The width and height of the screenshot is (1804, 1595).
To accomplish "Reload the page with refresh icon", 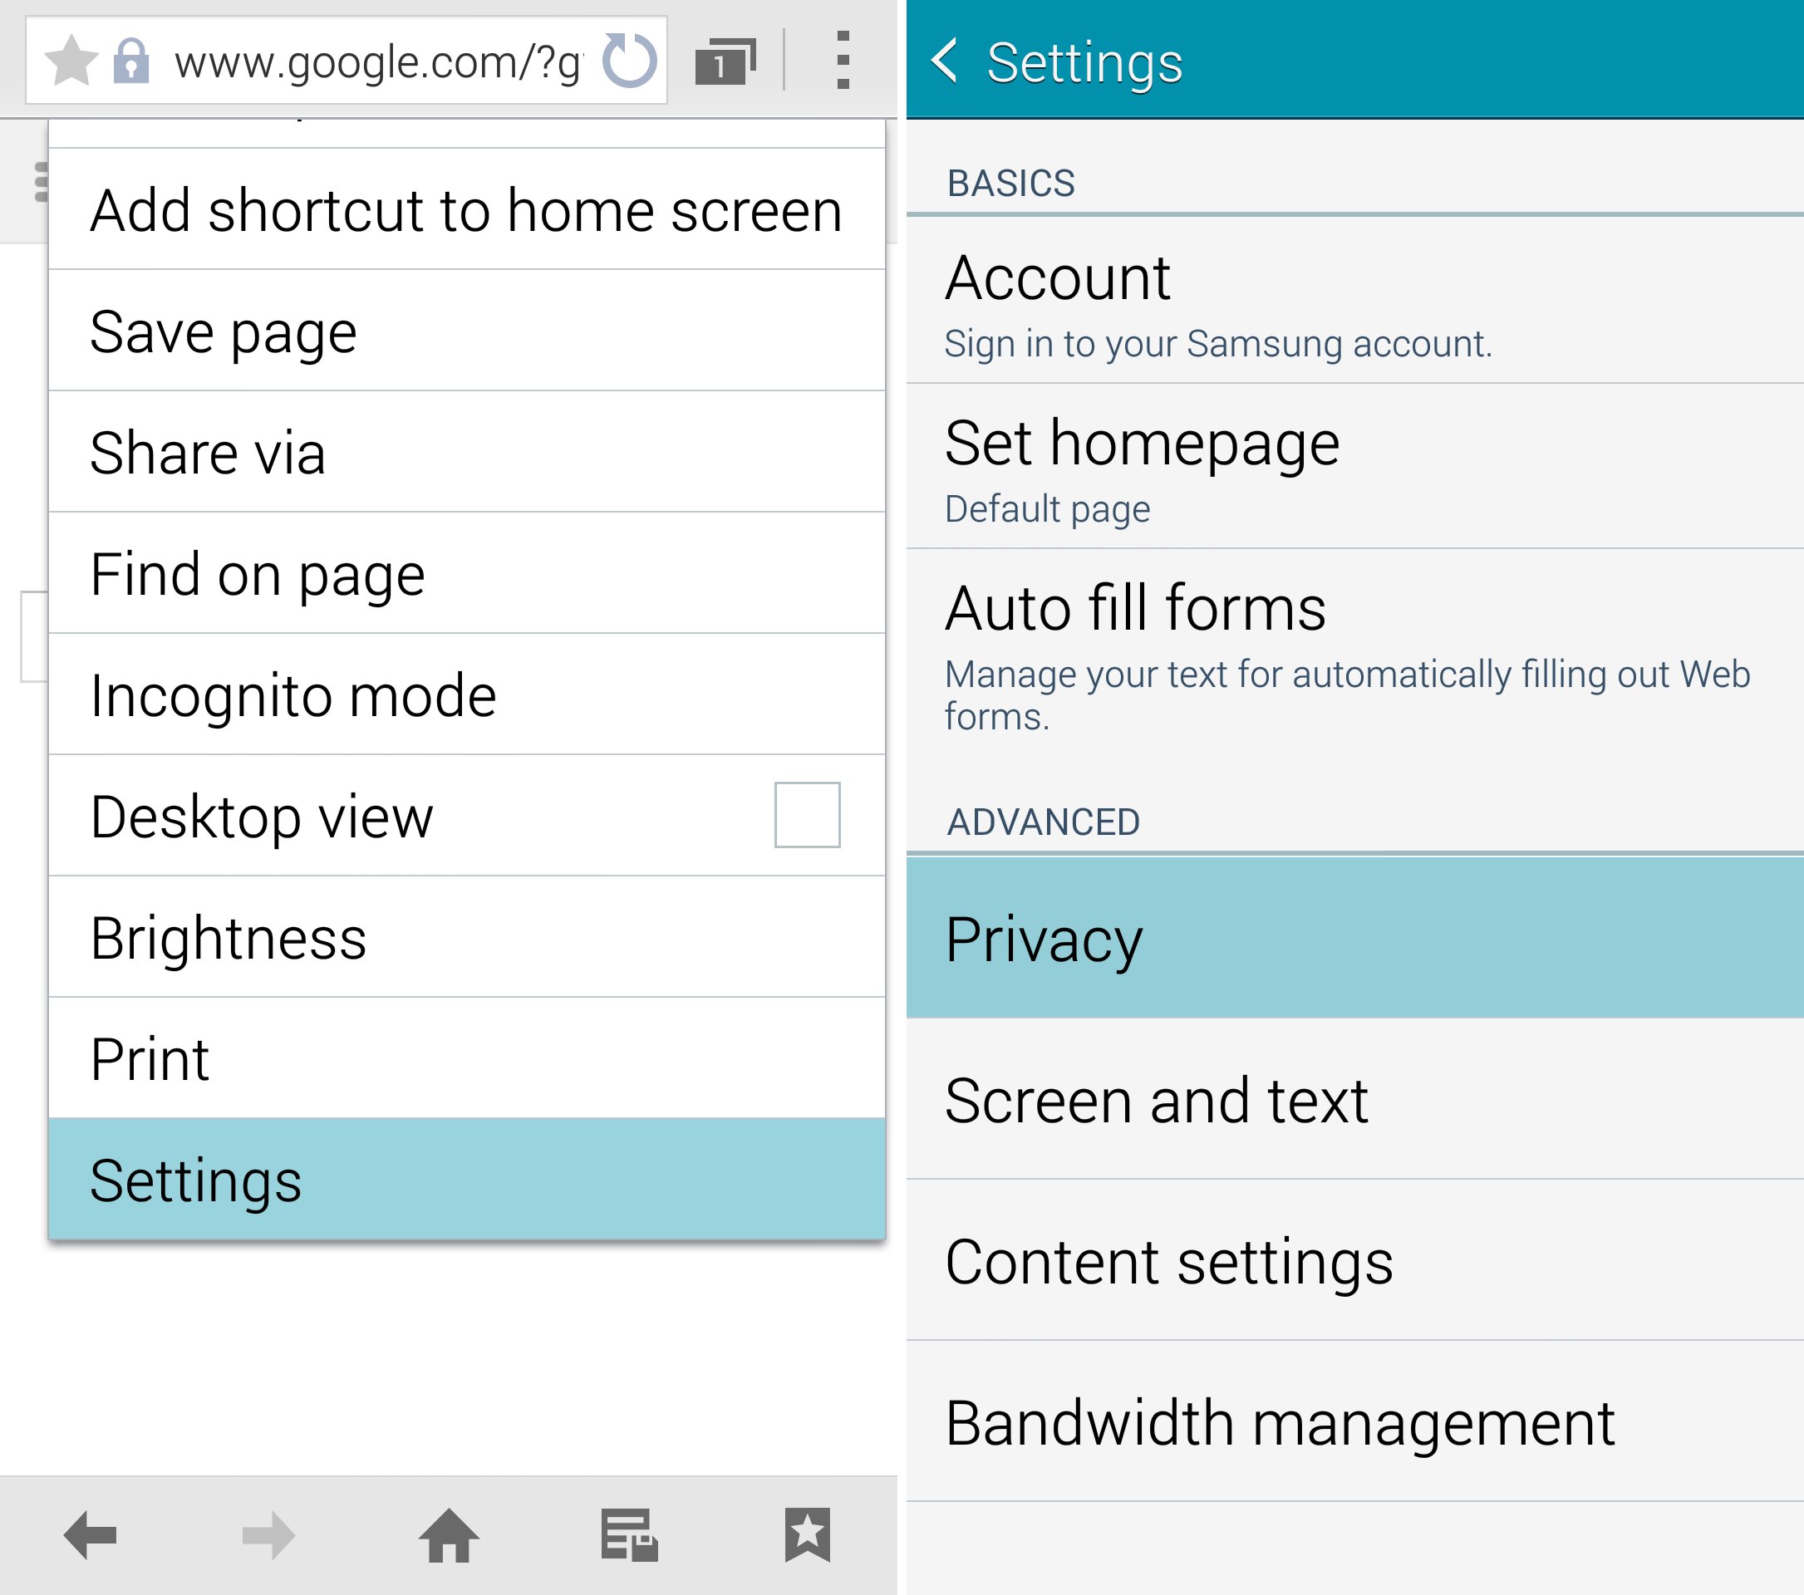I will tap(629, 61).
